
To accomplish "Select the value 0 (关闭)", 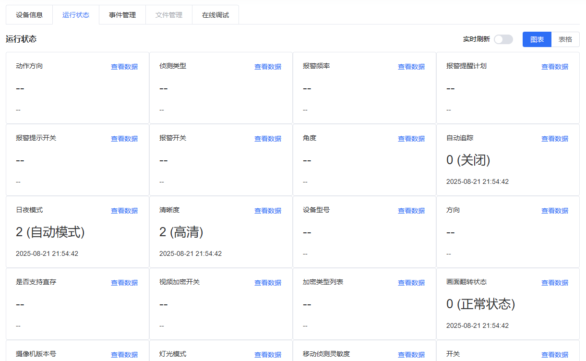I will (x=468, y=160).
